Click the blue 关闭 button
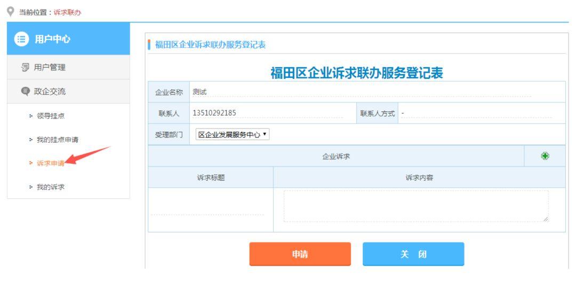 413,254
